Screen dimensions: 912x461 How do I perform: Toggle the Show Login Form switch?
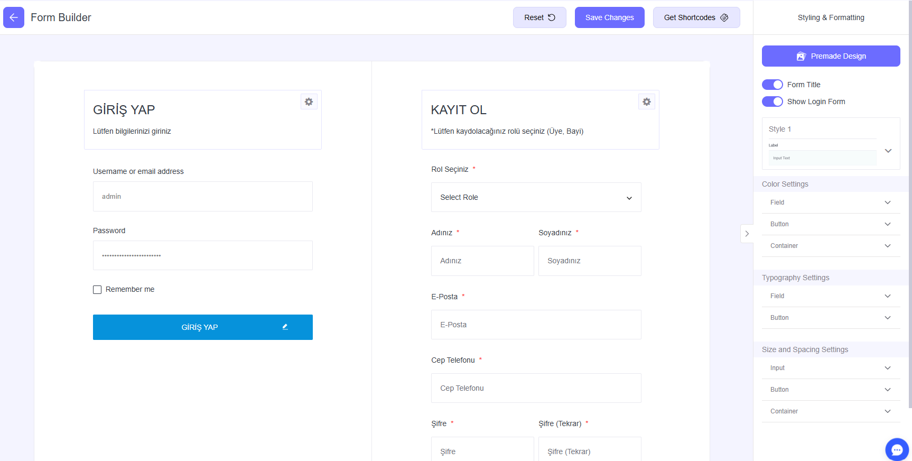[x=773, y=102]
